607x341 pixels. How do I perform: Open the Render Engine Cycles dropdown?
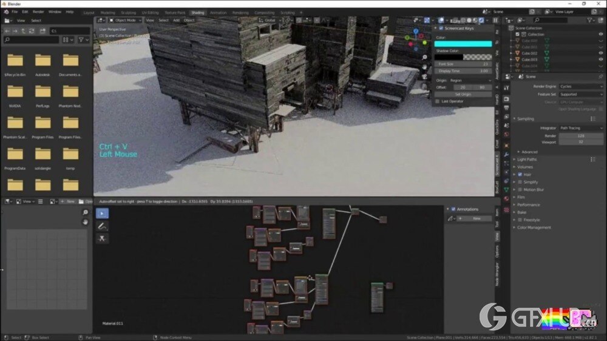point(581,87)
